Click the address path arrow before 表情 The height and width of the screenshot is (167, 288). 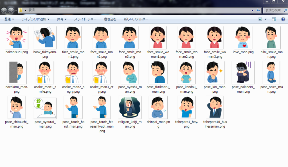pos(25,10)
